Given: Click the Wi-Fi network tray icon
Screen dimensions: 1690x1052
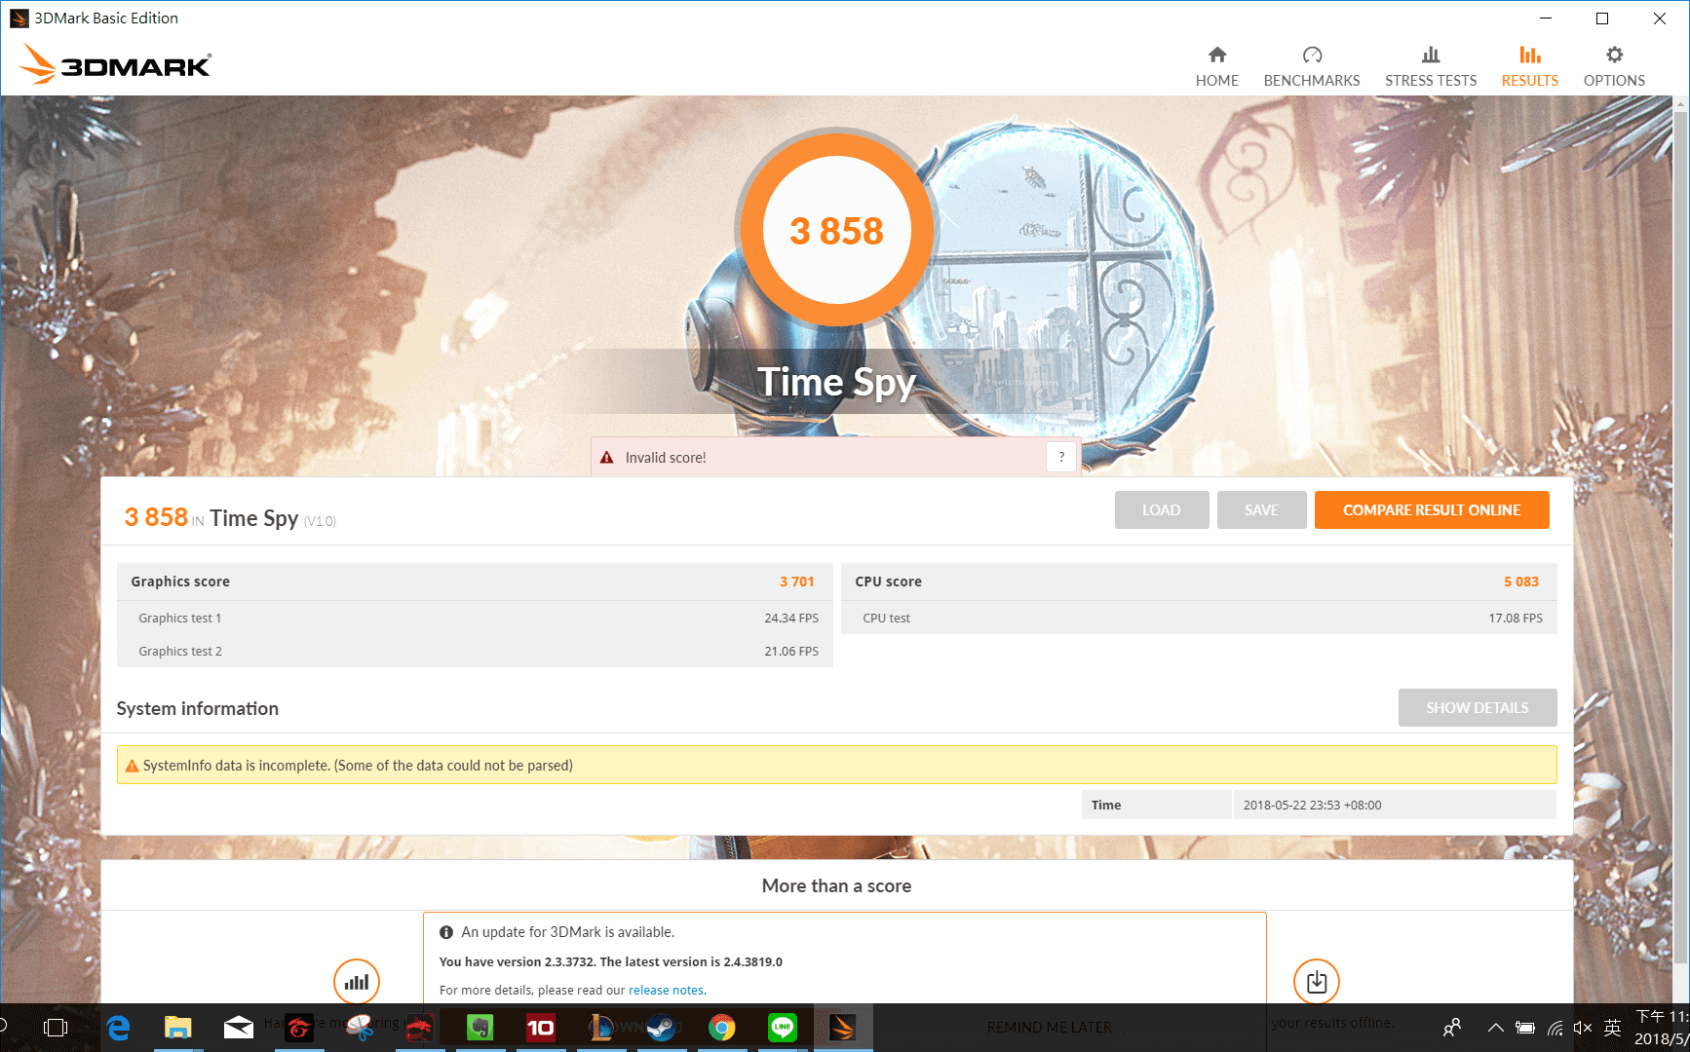Looking at the screenshot, I should [x=1556, y=1028].
